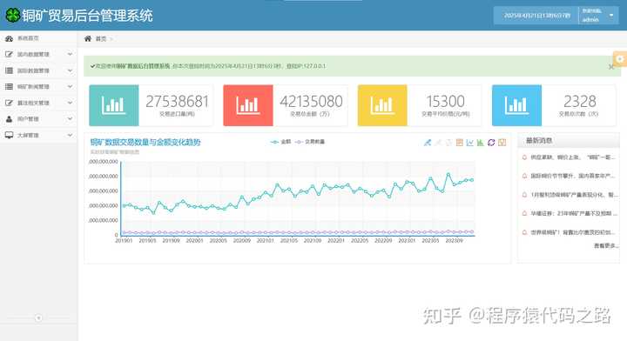The height and width of the screenshot is (341, 627).
Task: Click the 查看更多 link under latest news
Action: [x=606, y=246]
